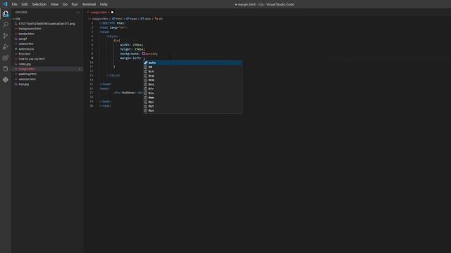Viewport: 451px width, 253px height.
Task: Open the Search view in the activity bar
Action: 6,25
